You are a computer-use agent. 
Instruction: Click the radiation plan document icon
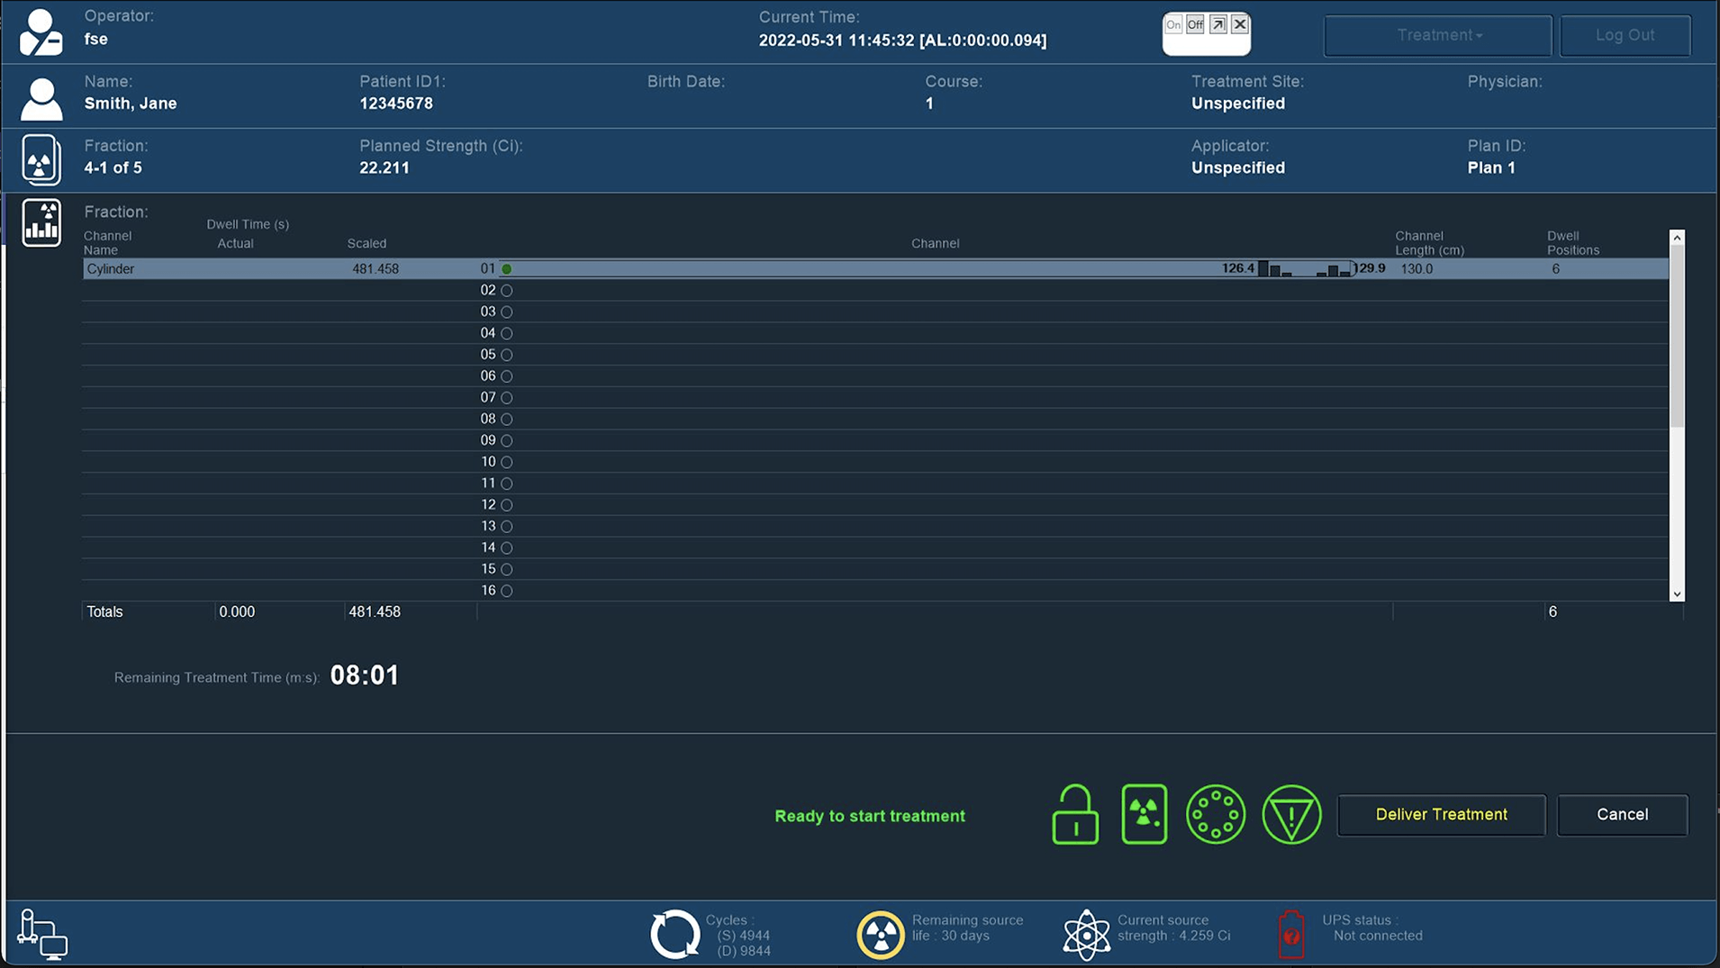pos(41,160)
